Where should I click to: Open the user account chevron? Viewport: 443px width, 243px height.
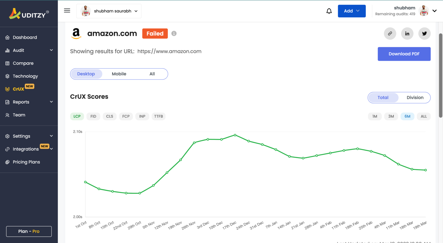coord(435,11)
